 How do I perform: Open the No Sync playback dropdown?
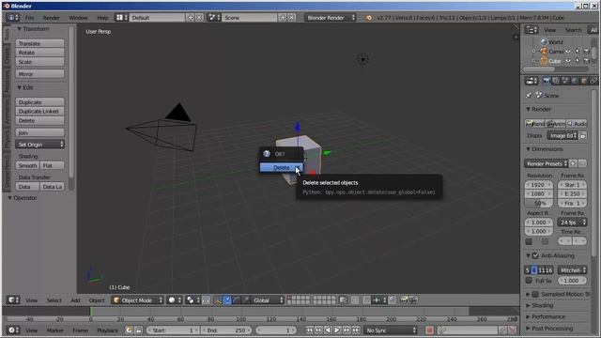click(x=391, y=330)
